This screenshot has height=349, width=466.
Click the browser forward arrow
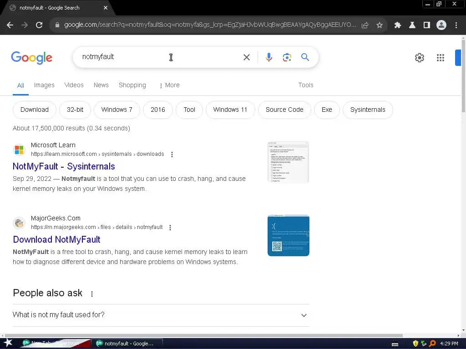(x=25, y=25)
